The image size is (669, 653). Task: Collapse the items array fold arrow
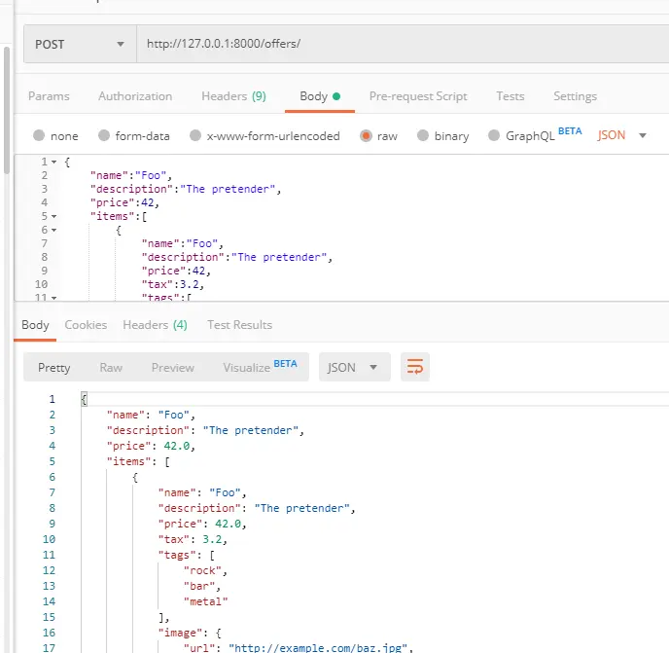tap(53, 216)
